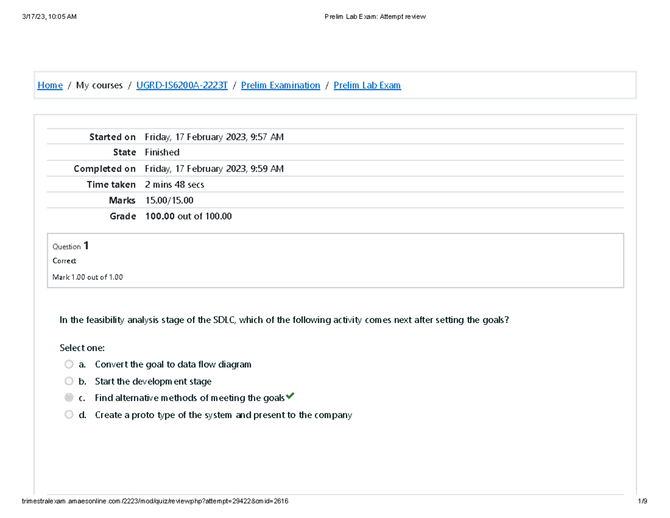Select option a, Convert goal to data flow diagram
The width and height of the screenshot is (670, 518).
click(x=69, y=364)
